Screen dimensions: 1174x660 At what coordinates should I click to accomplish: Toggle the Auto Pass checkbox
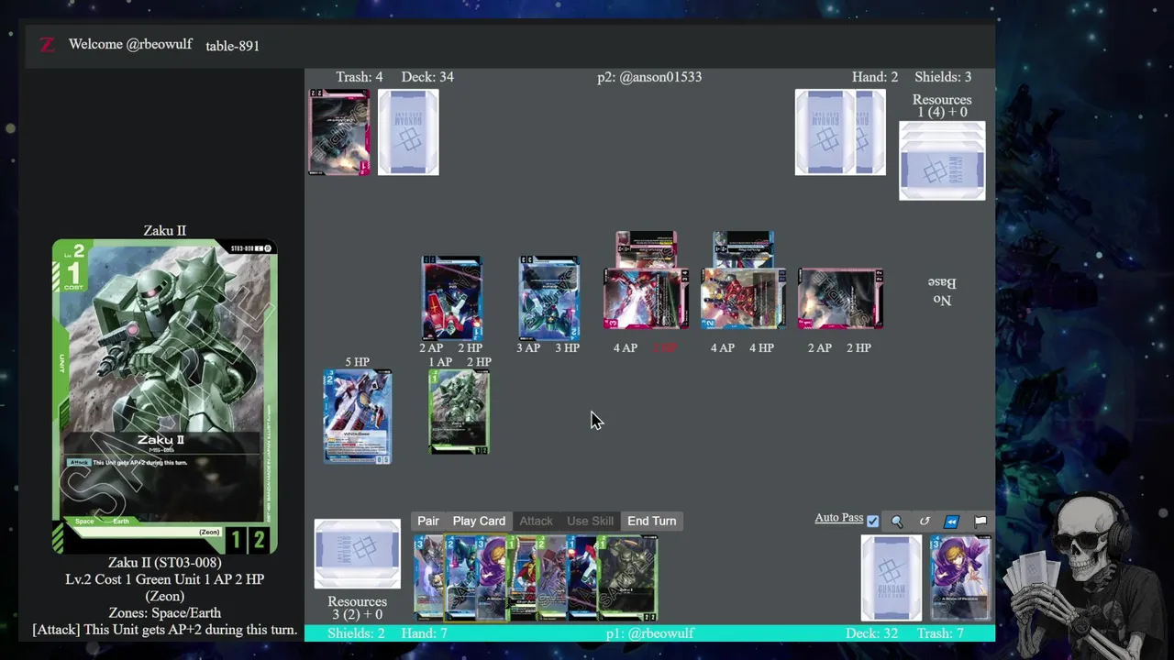pos(872,521)
